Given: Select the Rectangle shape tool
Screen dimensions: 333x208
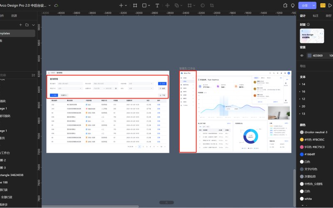Looking at the screenshot, I should tap(144, 5).
